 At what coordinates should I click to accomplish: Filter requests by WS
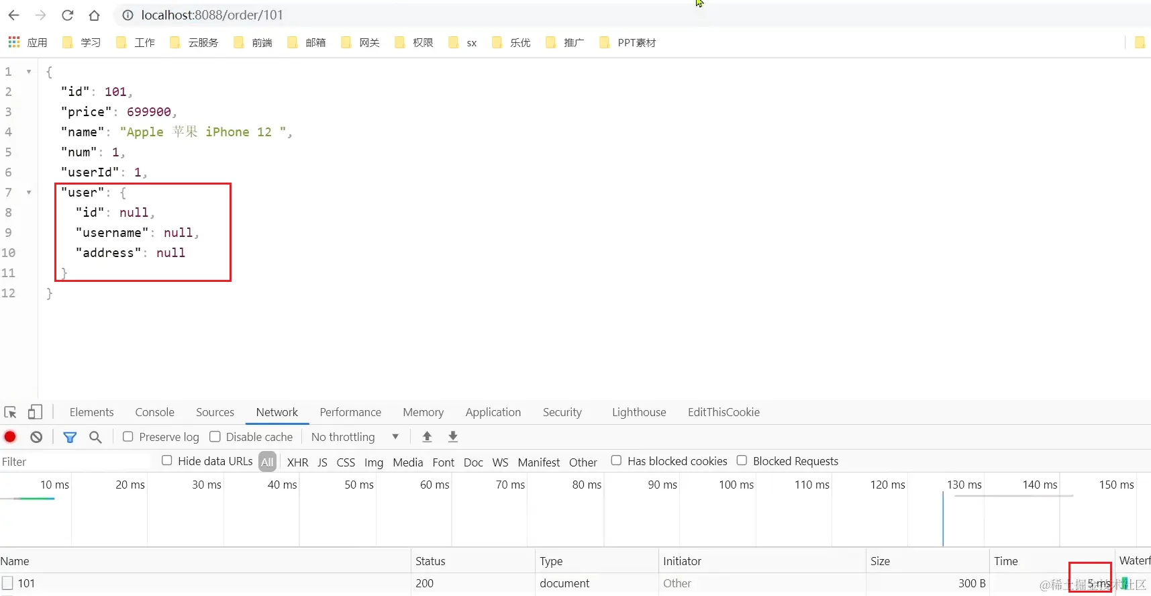click(x=500, y=462)
